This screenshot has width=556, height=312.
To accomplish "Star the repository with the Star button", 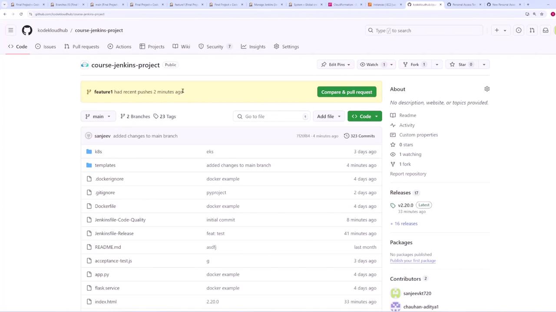I will coord(461,65).
